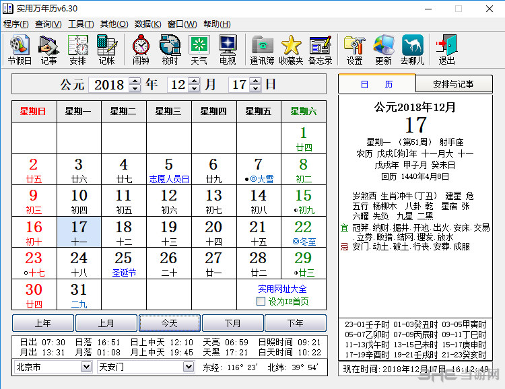Click the 今天 today button

pyautogui.click(x=170, y=323)
